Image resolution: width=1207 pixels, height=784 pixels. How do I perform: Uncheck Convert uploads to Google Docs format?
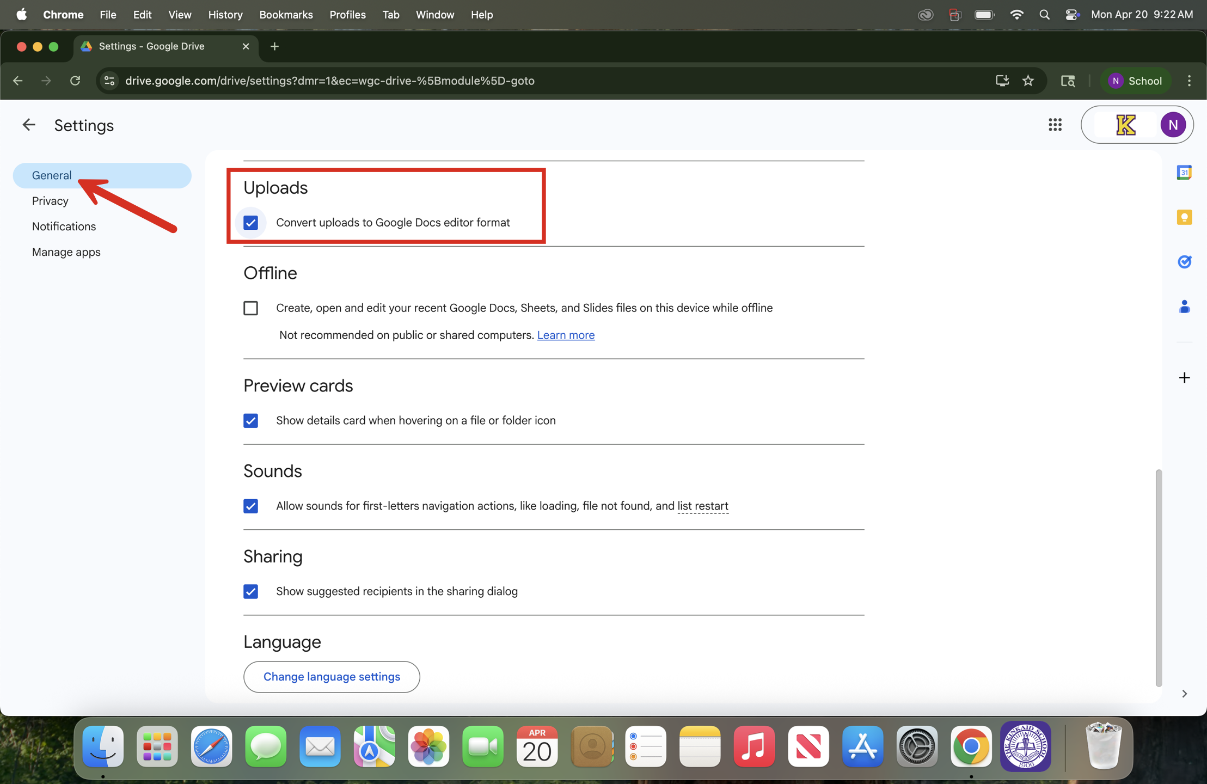pyautogui.click(x=250, y=223)
